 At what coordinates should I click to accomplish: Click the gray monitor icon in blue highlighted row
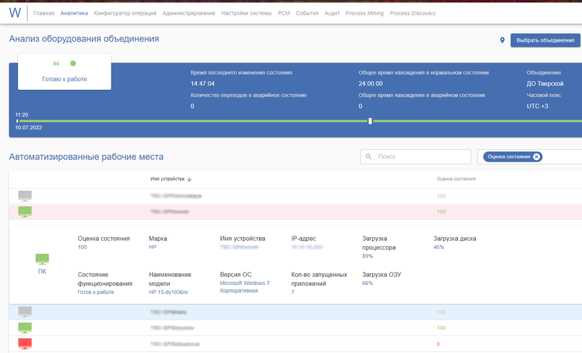point(25,312)
